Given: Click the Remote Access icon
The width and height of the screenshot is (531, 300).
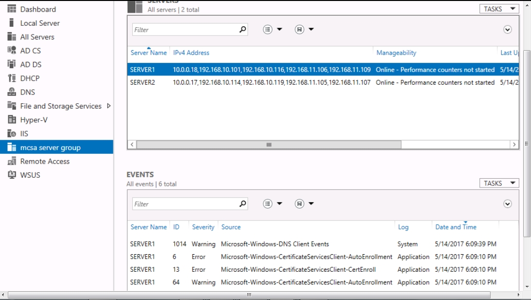Looking at the screenshot, I should pos(12,161).
